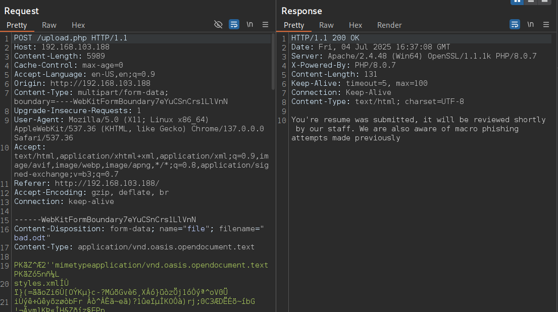This screenshot has height=312, width=558.
Task: Open the Response Render tab
Action: (x=389, y=25)
